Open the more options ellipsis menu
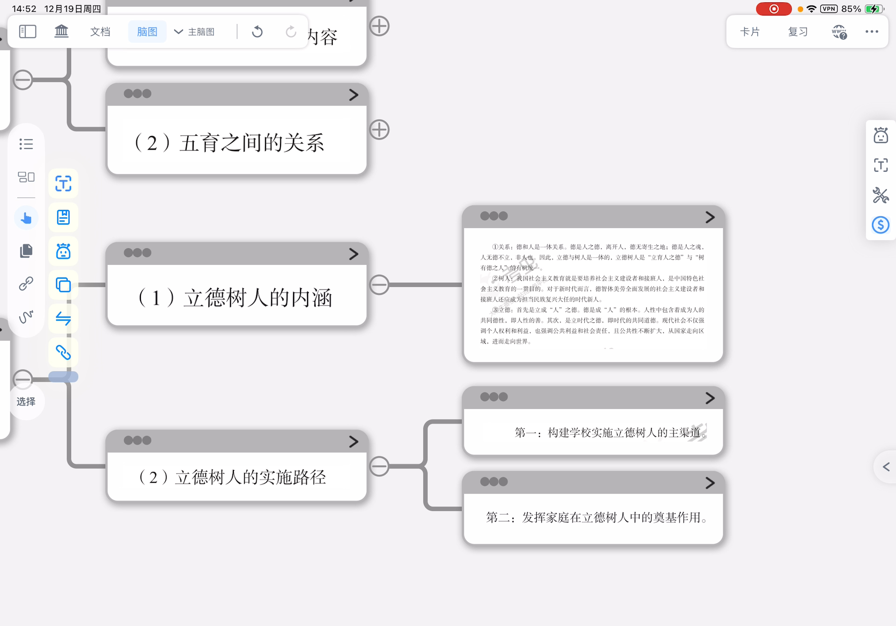Screen dimensions: 896x626 click(872, 31)
